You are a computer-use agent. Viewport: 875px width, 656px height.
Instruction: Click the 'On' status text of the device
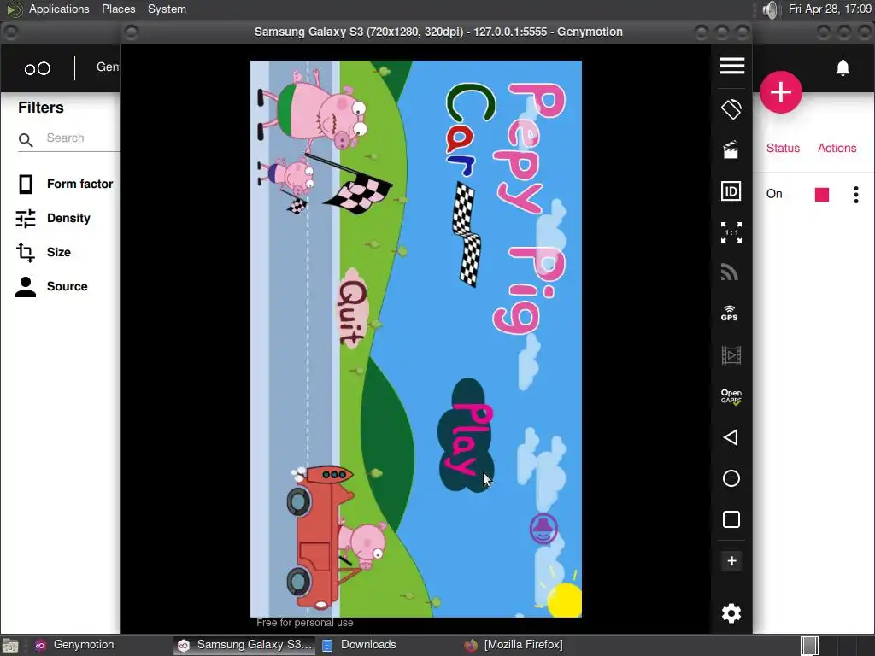(x=774, y=194)
